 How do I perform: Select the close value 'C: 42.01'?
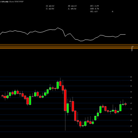tap(50, 9)
